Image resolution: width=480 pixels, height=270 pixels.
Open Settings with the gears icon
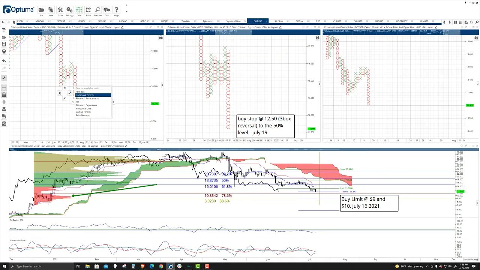[69, 10]
